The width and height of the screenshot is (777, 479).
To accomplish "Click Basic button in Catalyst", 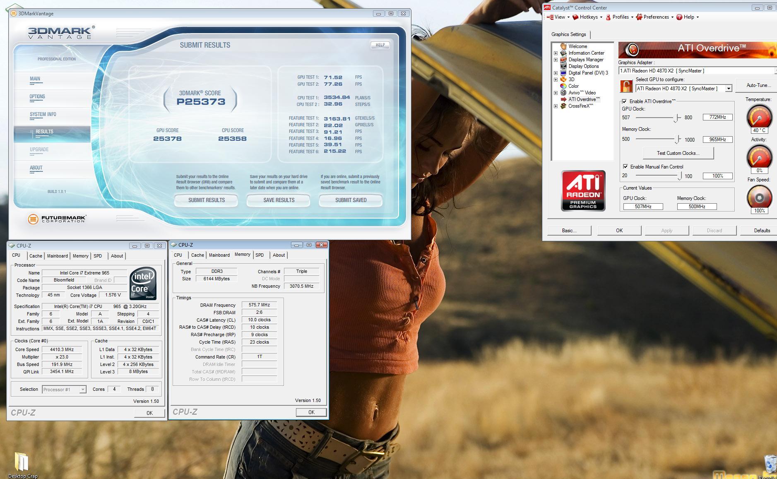I will pyautogui.click(x=569, y=231).
